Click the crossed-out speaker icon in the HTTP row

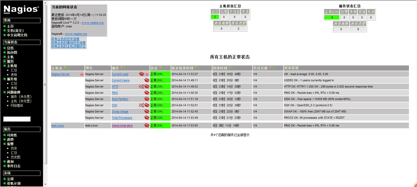[x=141, y=86]
